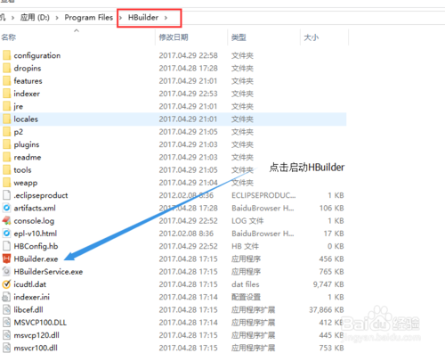The image size is (445, 353).
Task: Select the plugins folder name
Action: coord(27,144)
